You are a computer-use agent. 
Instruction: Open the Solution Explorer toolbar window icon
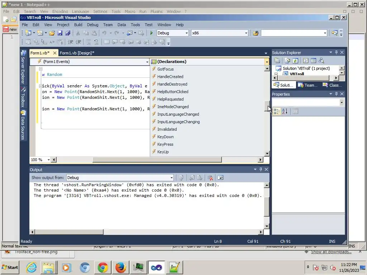pyautogui.click(x=335, y=33)
